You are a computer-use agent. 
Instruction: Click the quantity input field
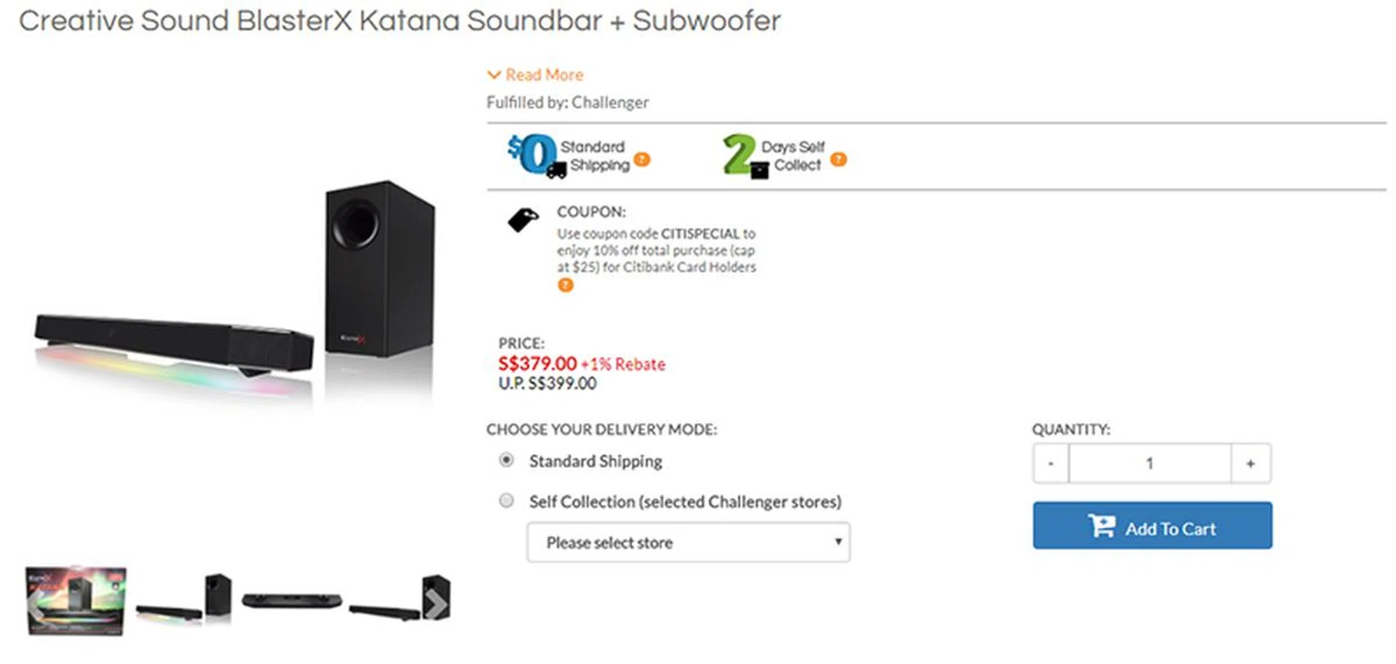(x=1150, y=463)
